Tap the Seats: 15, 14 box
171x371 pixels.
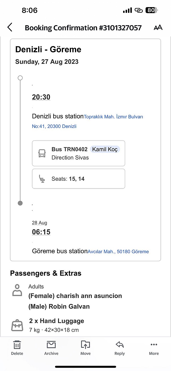[x=78, y=179]
